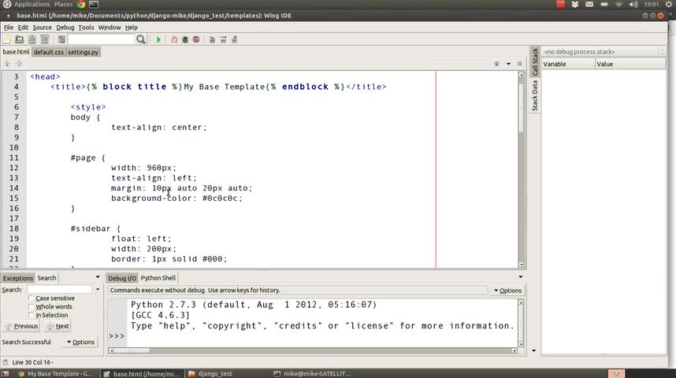
Task: Click the Next search button
Action: 58,326
